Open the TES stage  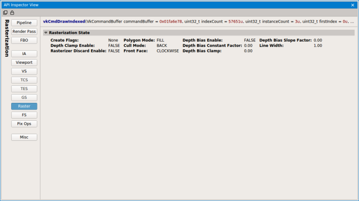click(x=24, y=88)
